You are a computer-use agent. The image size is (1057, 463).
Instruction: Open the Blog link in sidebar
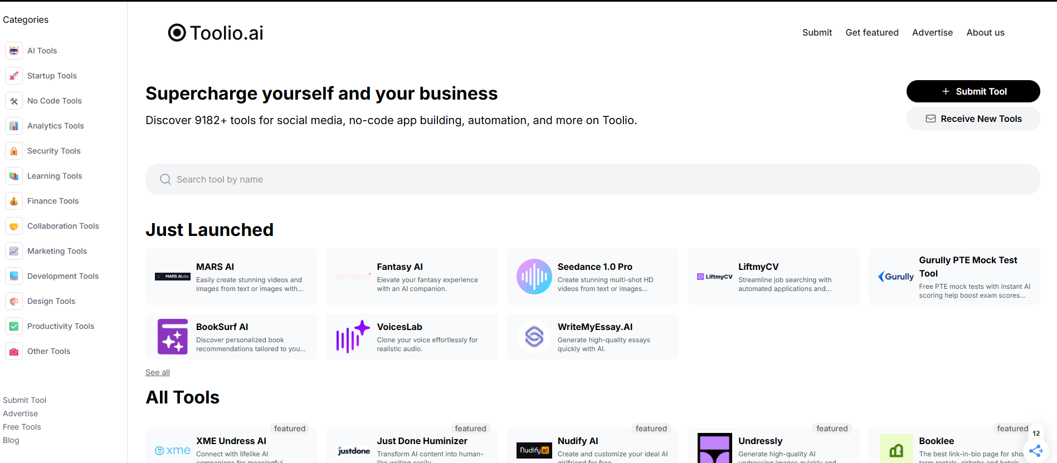(11, 440)
